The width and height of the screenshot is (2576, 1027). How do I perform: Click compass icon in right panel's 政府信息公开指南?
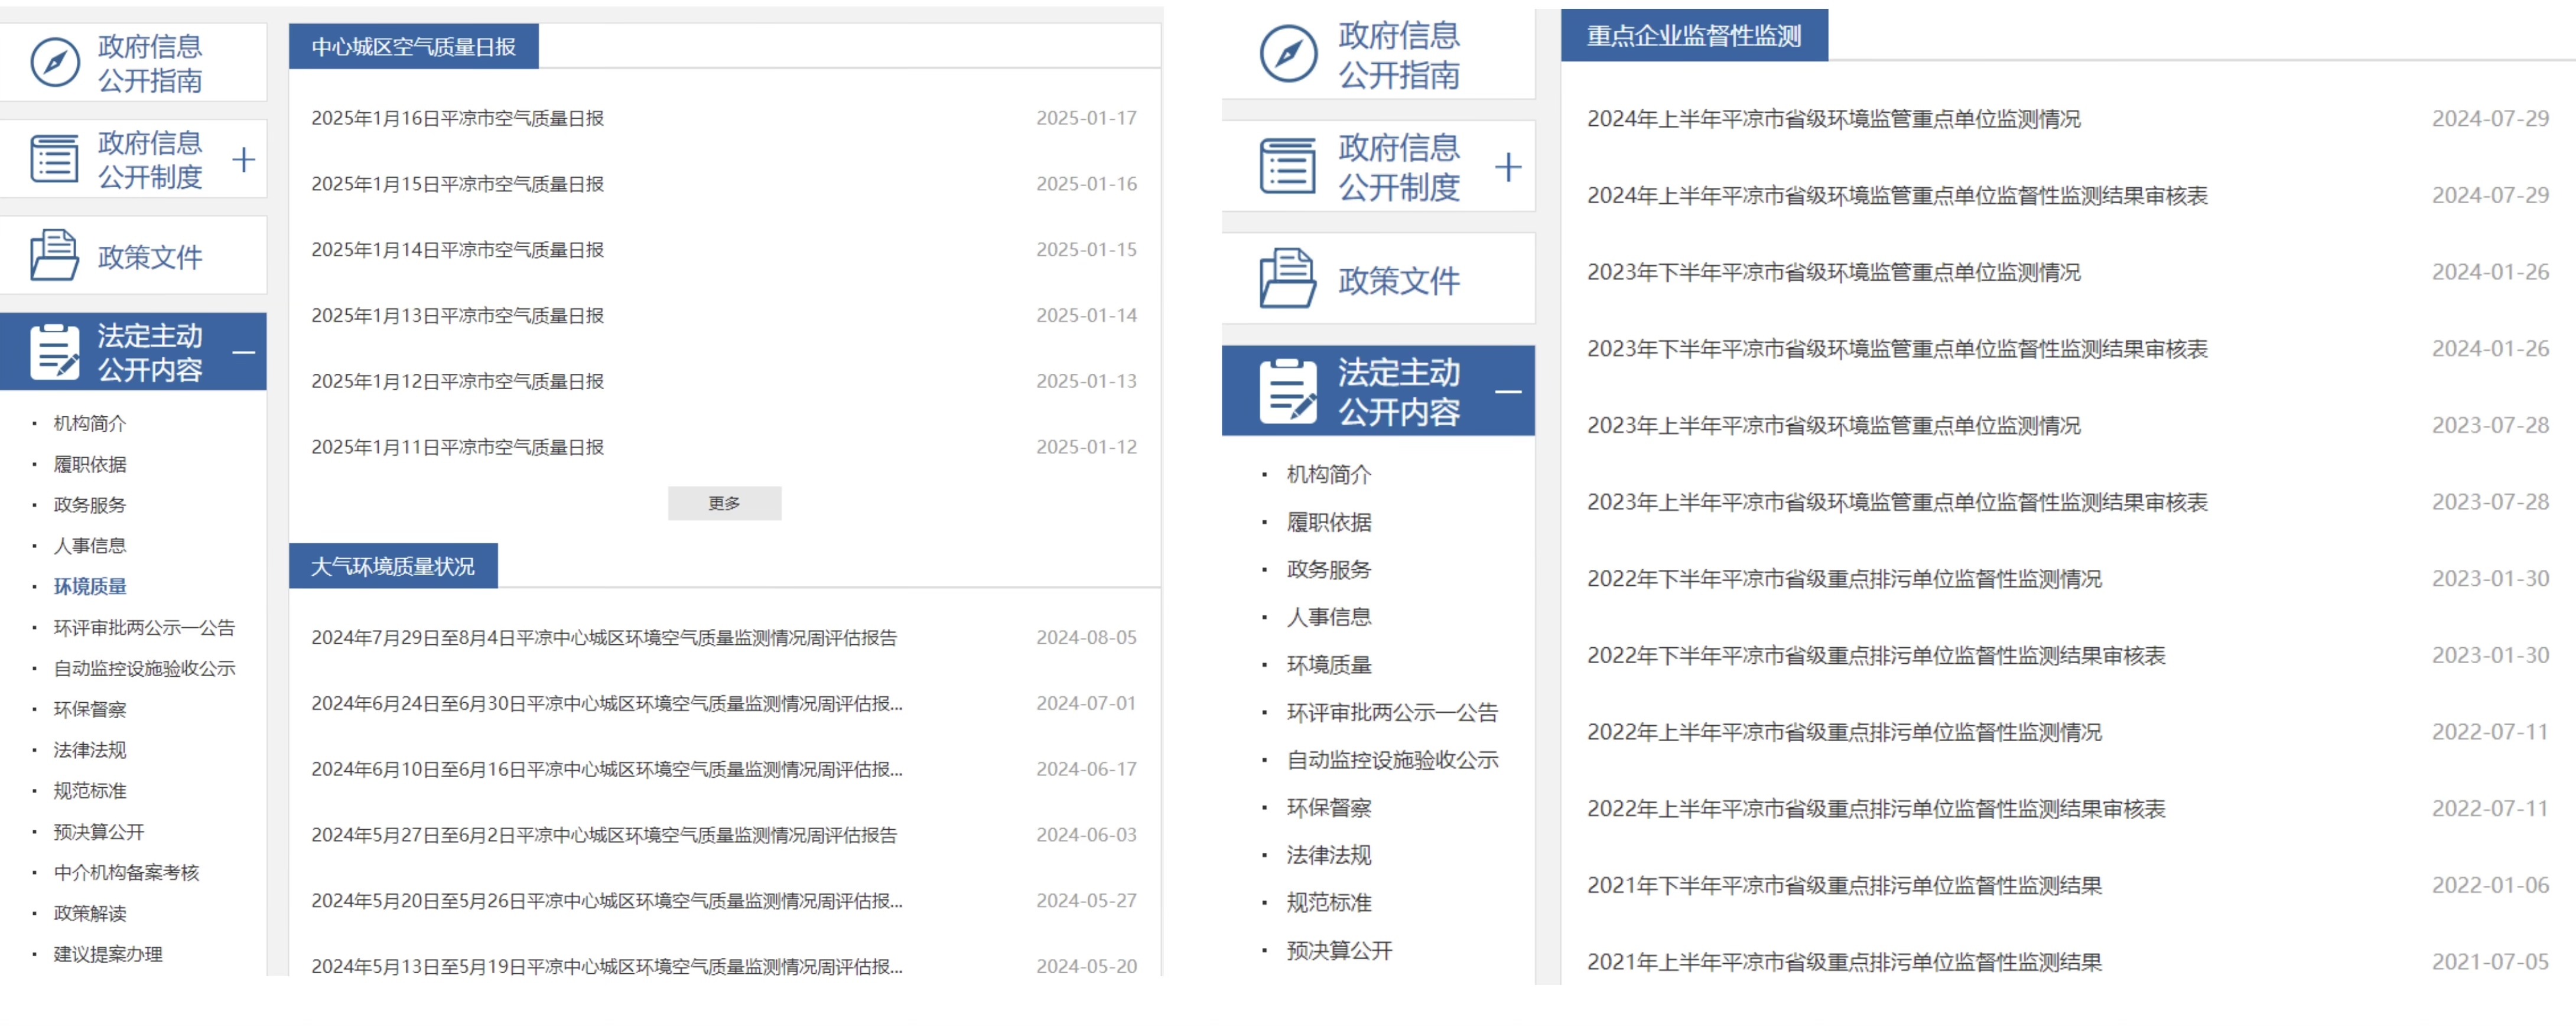pos(1288,54)
